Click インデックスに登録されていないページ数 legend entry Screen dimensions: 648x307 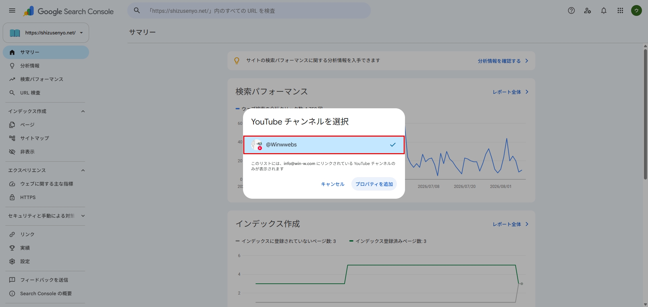coord(286,241)
